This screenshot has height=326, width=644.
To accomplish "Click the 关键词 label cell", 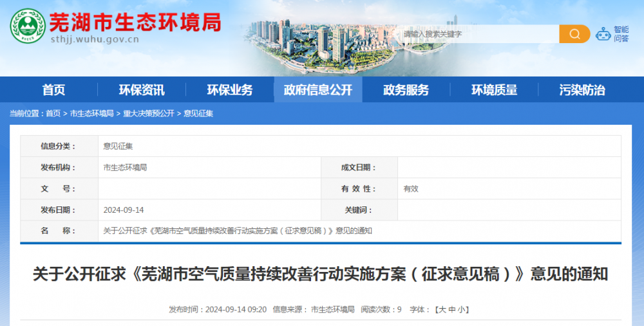I will (x=359, y=210).
